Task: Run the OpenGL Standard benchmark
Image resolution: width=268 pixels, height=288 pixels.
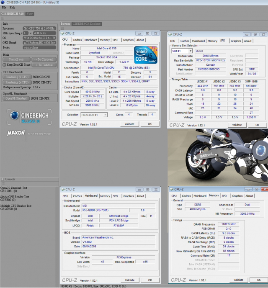Action: [x=16, y=98]
